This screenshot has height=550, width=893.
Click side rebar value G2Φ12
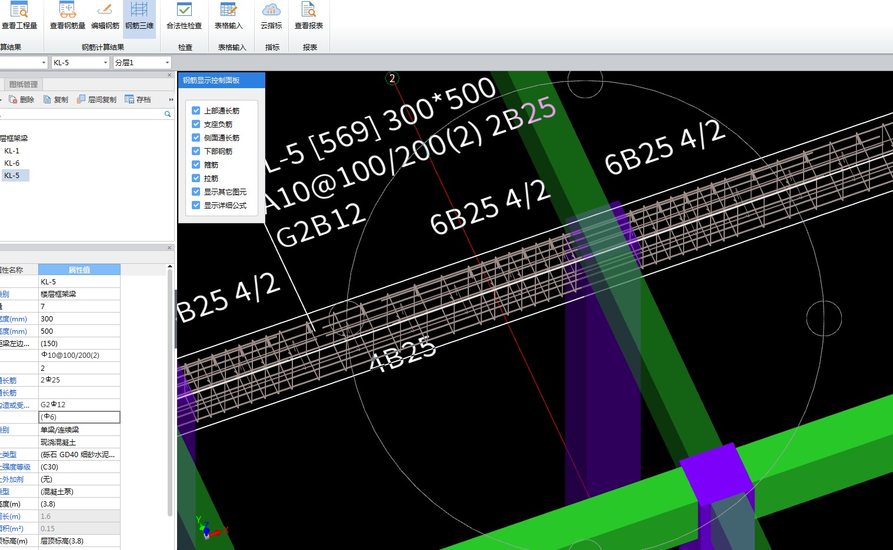pos(79,405)
